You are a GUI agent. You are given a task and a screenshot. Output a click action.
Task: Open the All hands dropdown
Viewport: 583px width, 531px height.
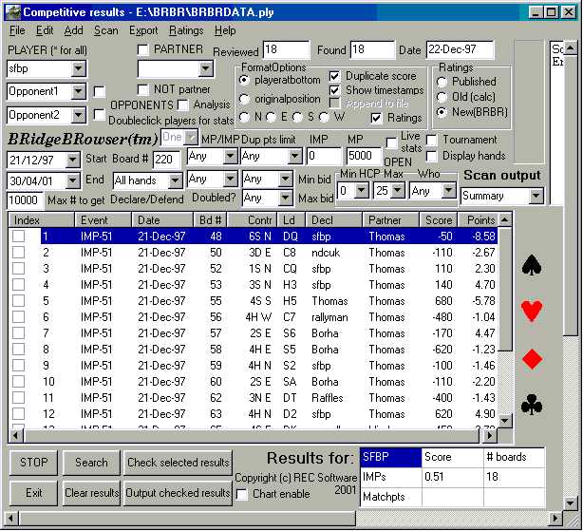click(174, 180)
